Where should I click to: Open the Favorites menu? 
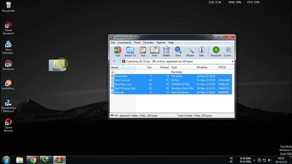tap(148, 42)
